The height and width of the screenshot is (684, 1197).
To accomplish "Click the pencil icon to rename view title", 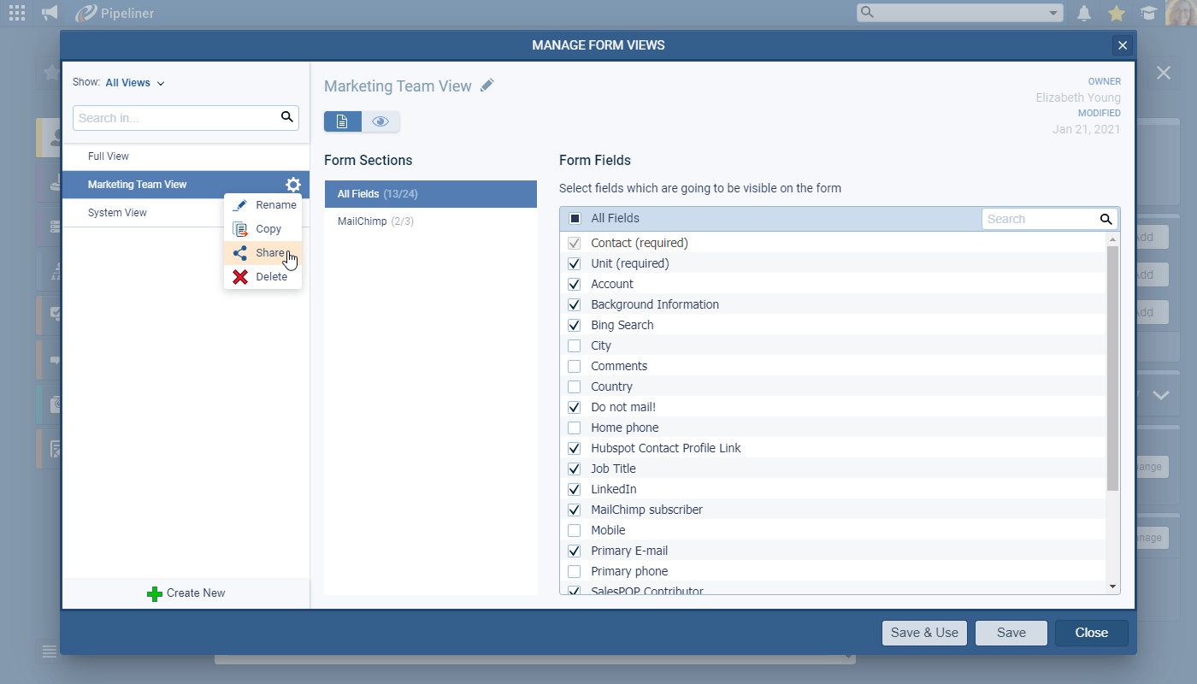I will (487, 85).
